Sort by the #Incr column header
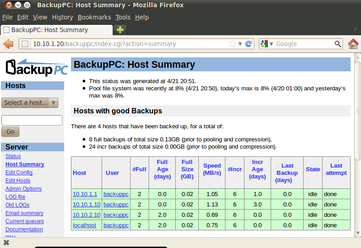This screenshot has height=248, width=361. (234, 169)
